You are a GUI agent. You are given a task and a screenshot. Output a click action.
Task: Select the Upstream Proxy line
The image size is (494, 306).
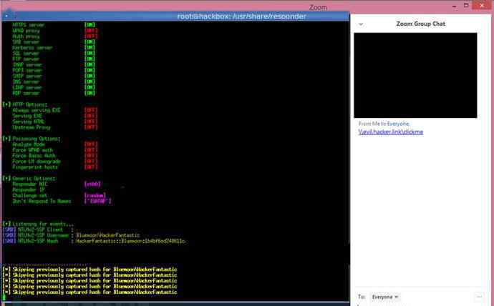(x=55, y=127)
